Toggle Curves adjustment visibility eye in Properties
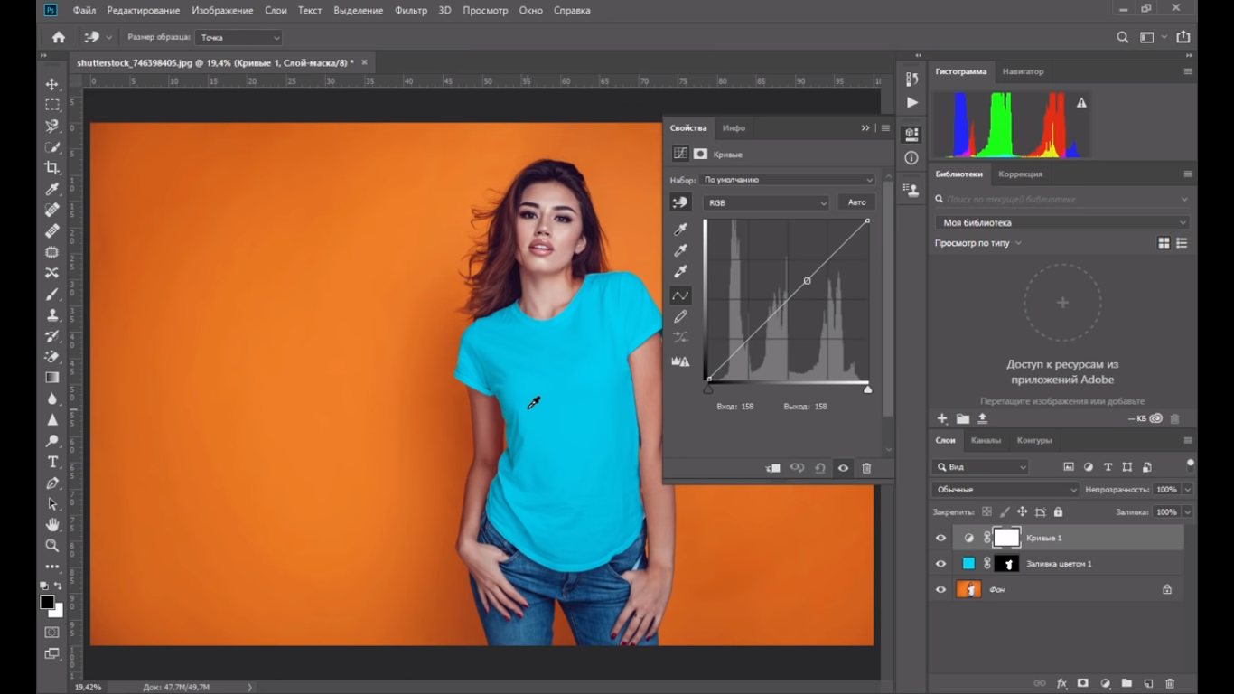1234x694 pixels. pyautogui.click(x=843, y=468)
